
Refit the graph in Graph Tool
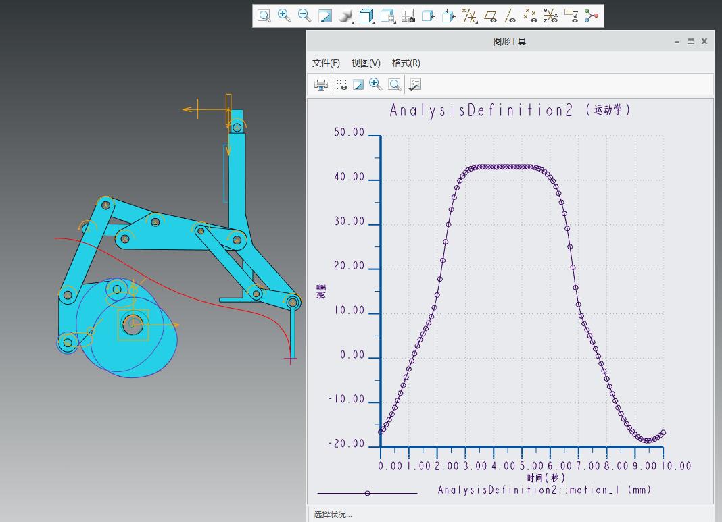[395, 84]
